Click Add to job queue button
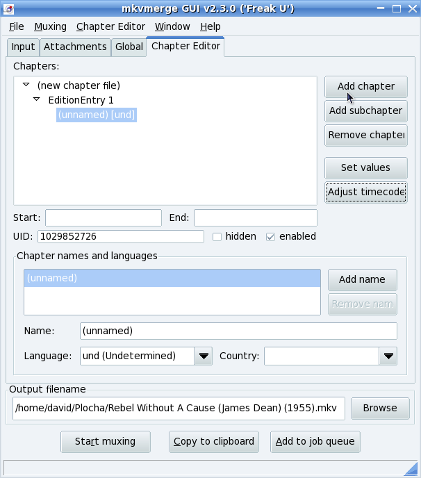This screenshot has width=421, height=478. [x=315, y=442]
